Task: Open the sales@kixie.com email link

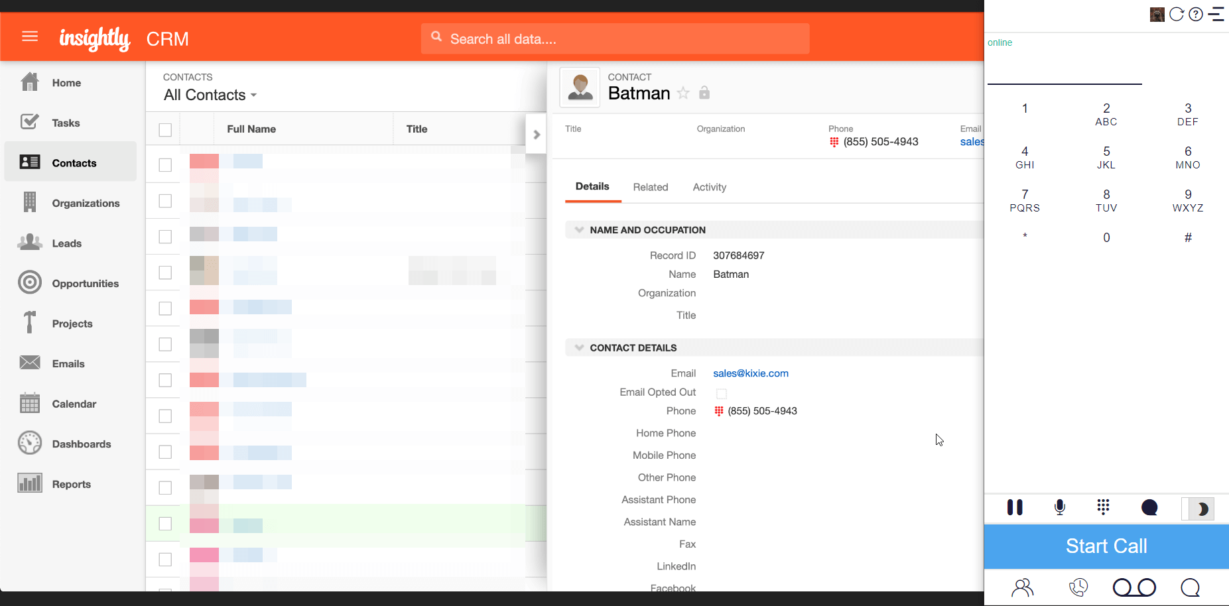Action: [751, 373]
